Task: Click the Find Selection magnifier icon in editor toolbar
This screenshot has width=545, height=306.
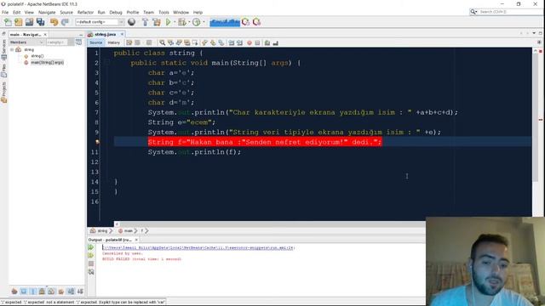Action: (x=162, y=42)
